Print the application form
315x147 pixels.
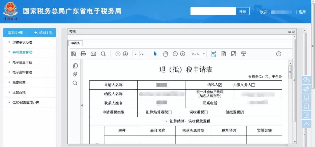click(83, 54)
